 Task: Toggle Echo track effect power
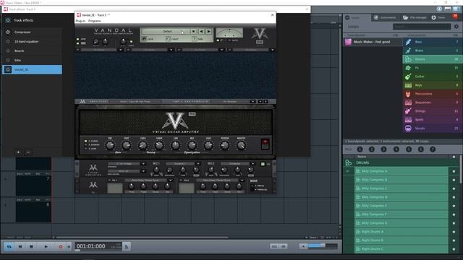8,60
